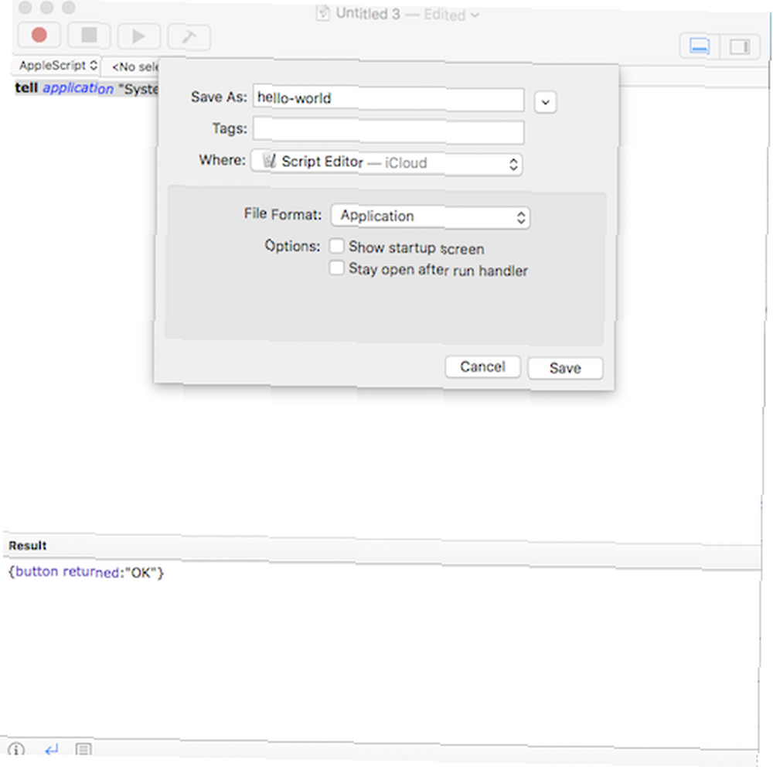Click the button returned OK result text
The height and width of the screenshot is (770, 773).
[x=86, y=572]
